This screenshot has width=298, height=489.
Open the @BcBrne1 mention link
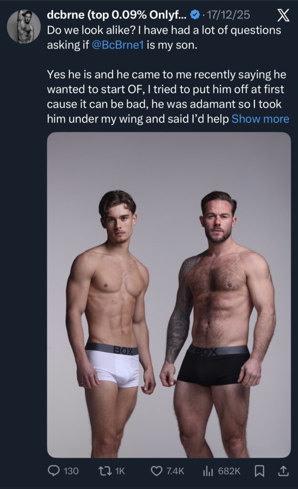pyautogui.click(x=118, y=45)
